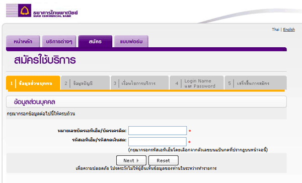Select step 3 เงื่อนไขการบริการ
The height and width of the screenshot is (183, 302).
(139, 83)
